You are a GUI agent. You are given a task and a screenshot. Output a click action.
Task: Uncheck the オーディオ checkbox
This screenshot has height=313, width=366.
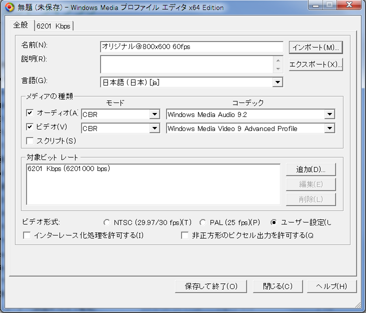point(29,113)
